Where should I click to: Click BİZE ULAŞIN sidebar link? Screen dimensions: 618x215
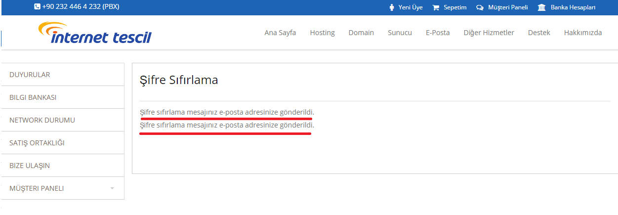coord(63,166)
